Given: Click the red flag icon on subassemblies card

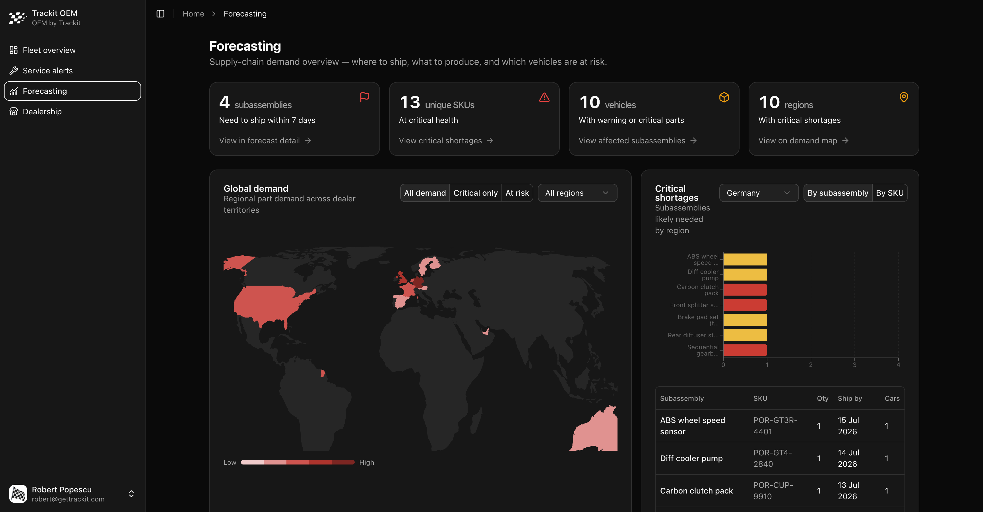Looking at the screenshot, I should tap(364, 97).
